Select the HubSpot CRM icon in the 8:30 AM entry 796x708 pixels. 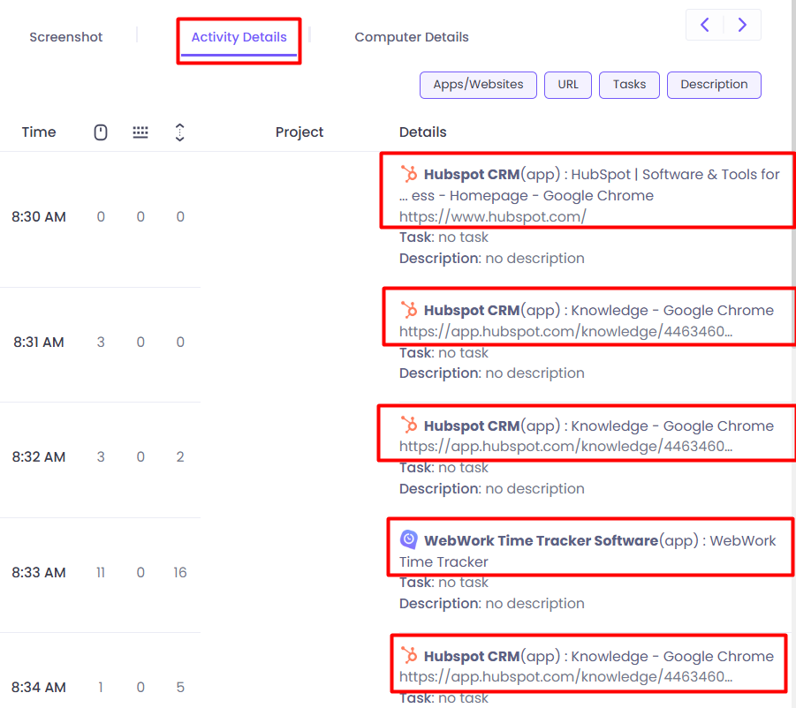coord(409,174)
